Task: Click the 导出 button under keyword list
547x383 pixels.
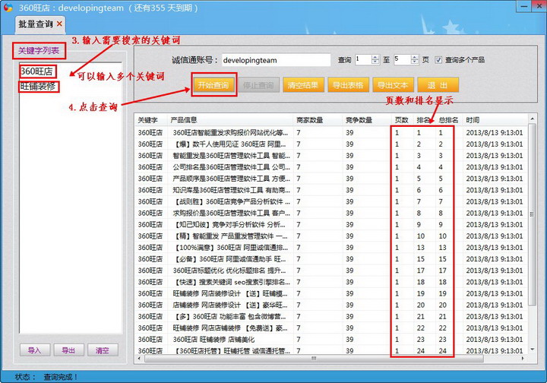Action: click(68, 350)
